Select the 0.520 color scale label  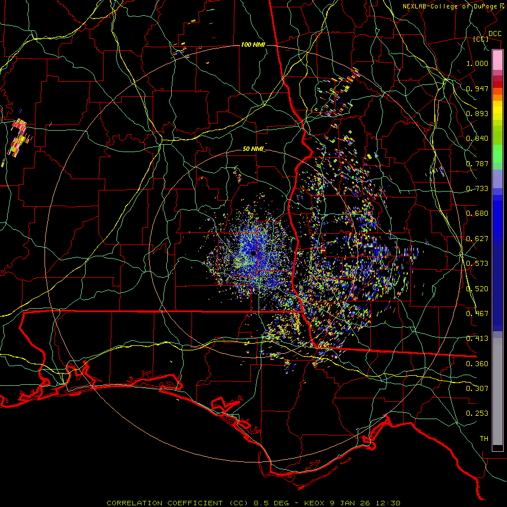point(477,289)
